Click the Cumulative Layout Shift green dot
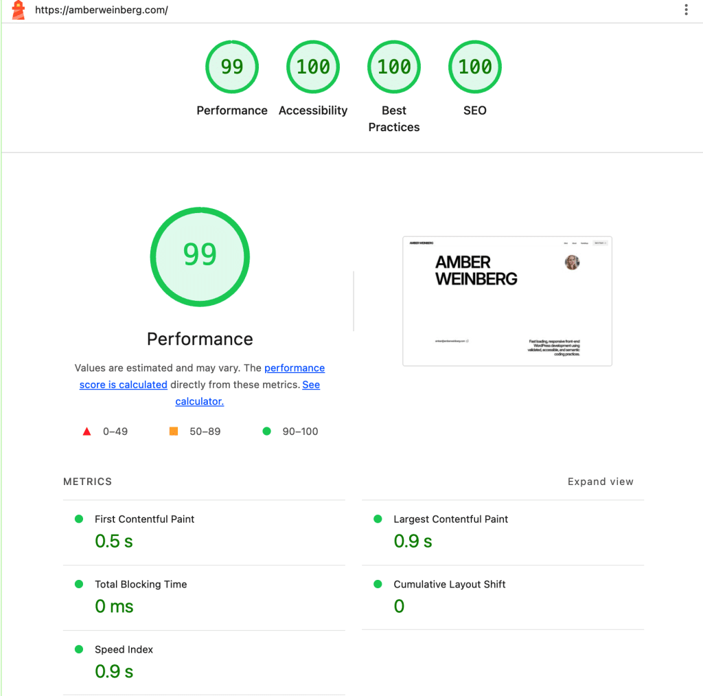 378,584
